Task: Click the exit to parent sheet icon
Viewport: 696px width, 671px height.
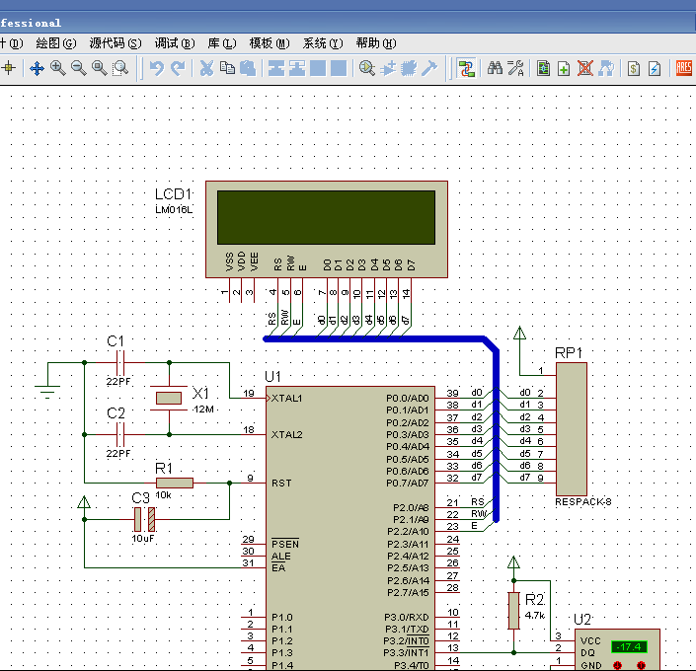Action: [606, 68]
